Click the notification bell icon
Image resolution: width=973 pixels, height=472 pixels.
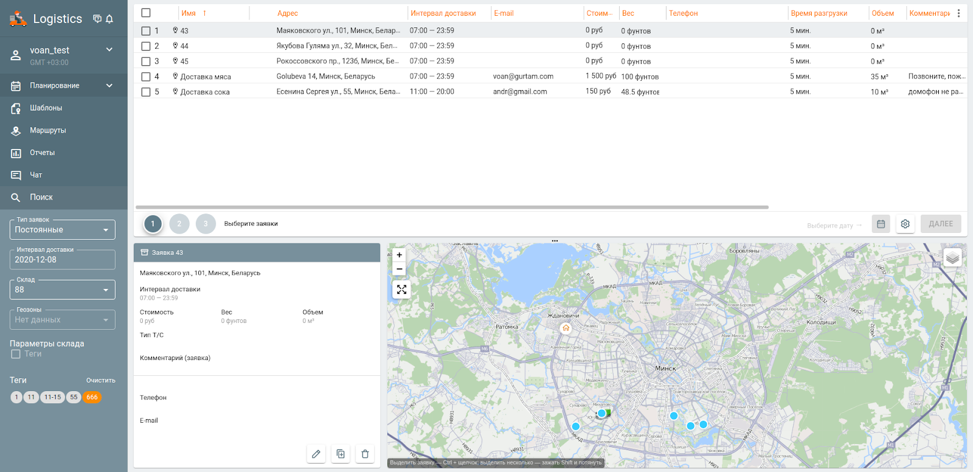point(109,19)
